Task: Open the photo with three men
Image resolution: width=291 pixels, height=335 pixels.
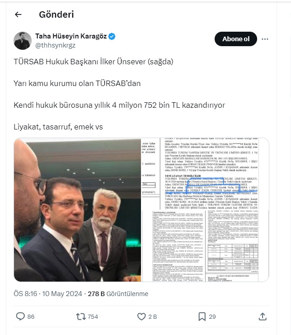Action: pos(78,210)
